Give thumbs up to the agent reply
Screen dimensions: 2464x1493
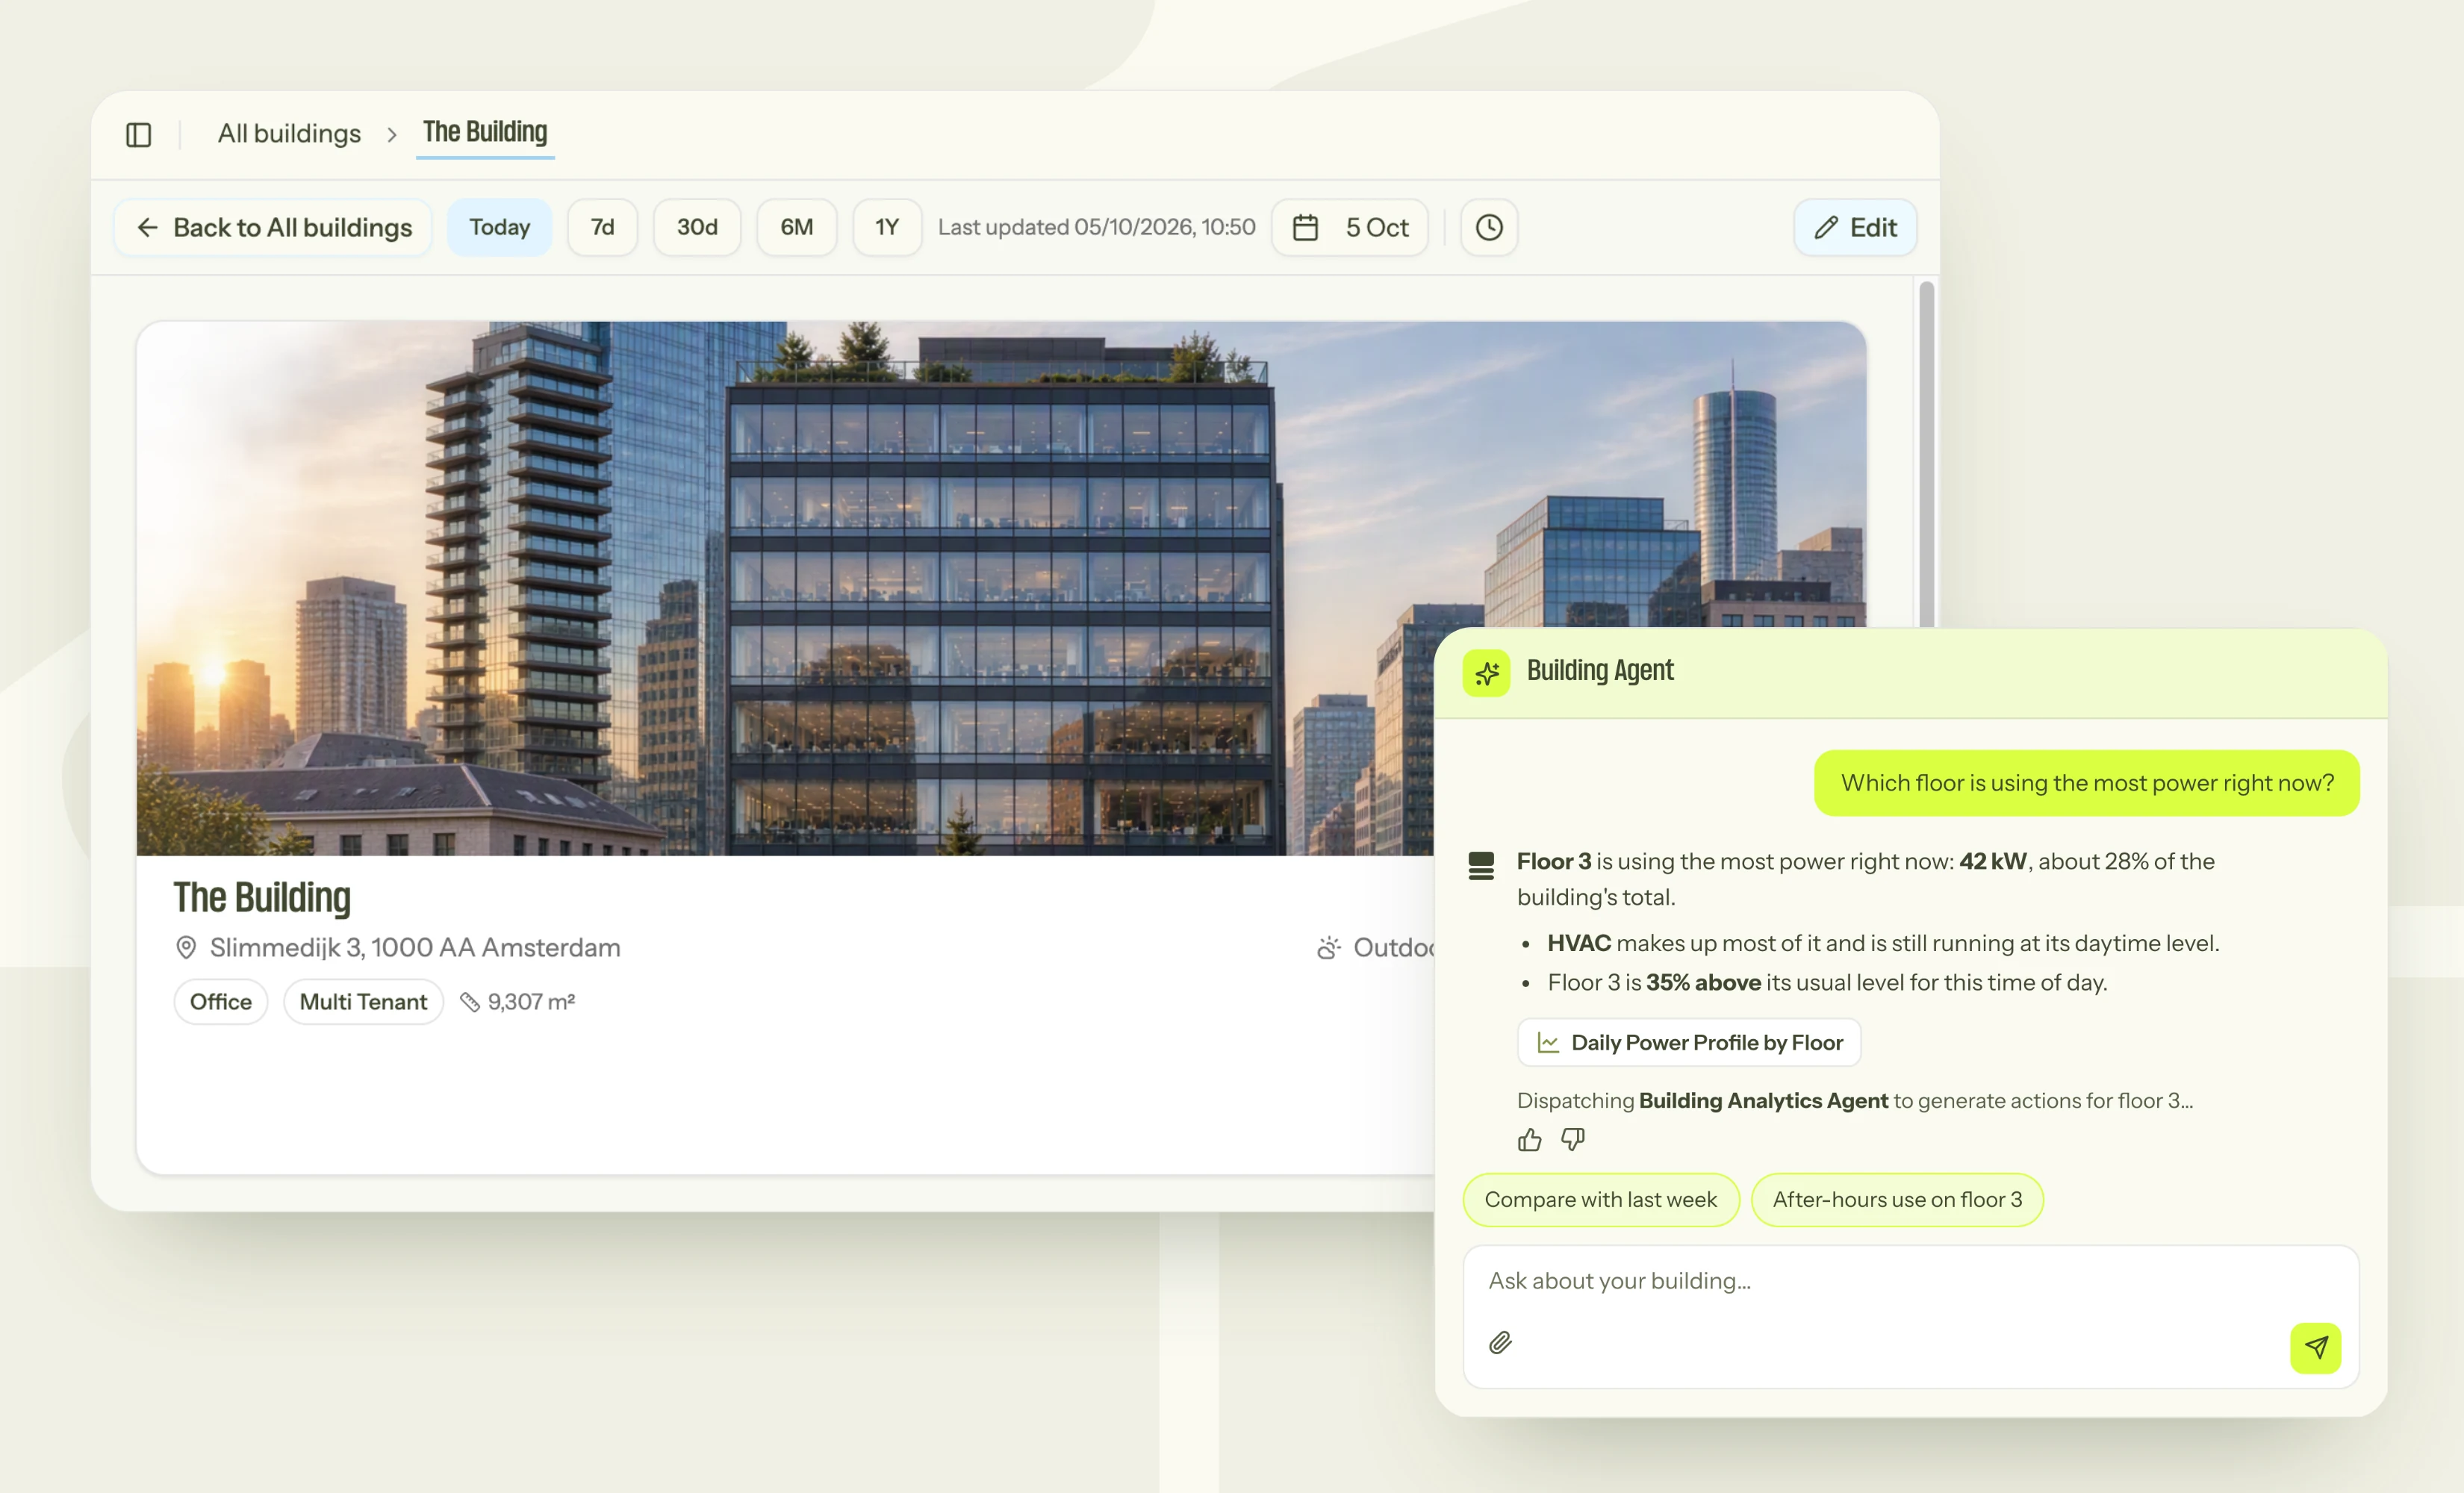point(1529,1140)
